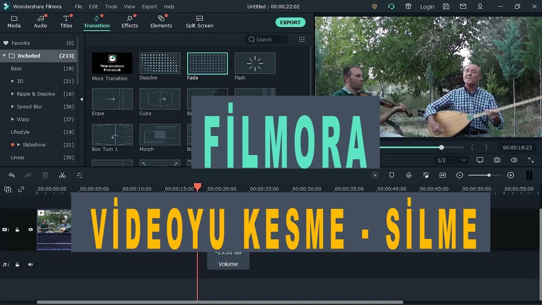542x305 pixels.
Task: Expand the Speed Blur category
Action: tap(12, 107)
